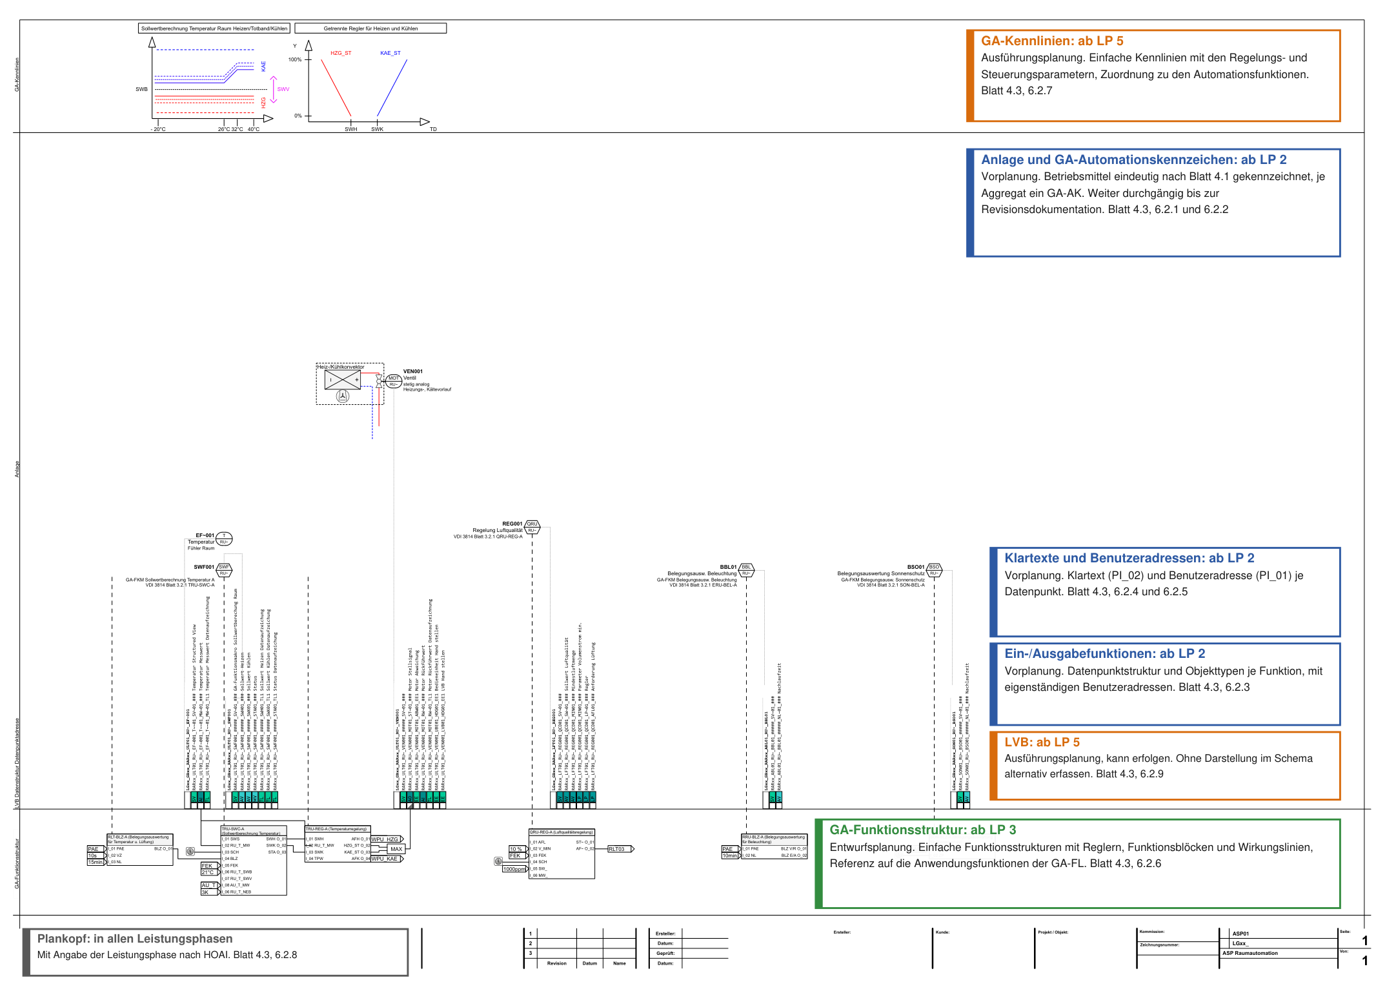
Task: Click the MAX function box
Action: click(396, 849)
